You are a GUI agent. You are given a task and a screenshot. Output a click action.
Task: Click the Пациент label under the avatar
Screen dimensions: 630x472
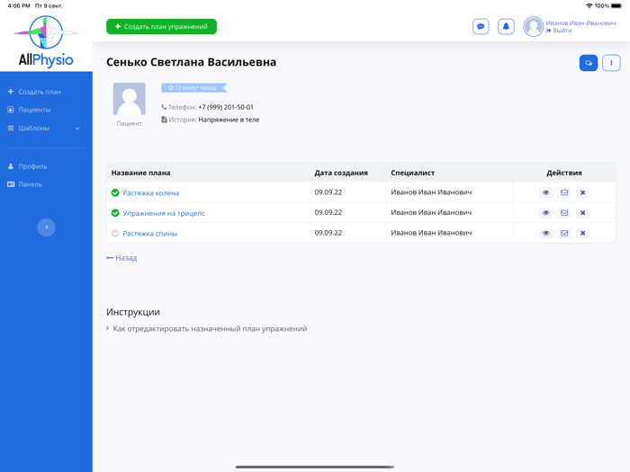(x=130, y=124)
